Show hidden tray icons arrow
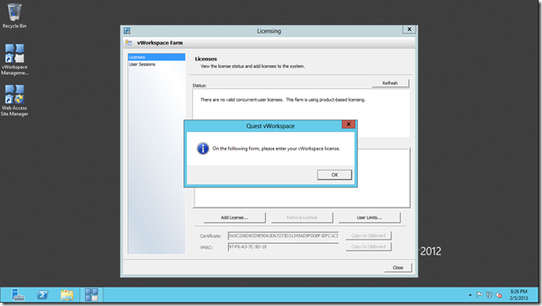 [470, 295]
